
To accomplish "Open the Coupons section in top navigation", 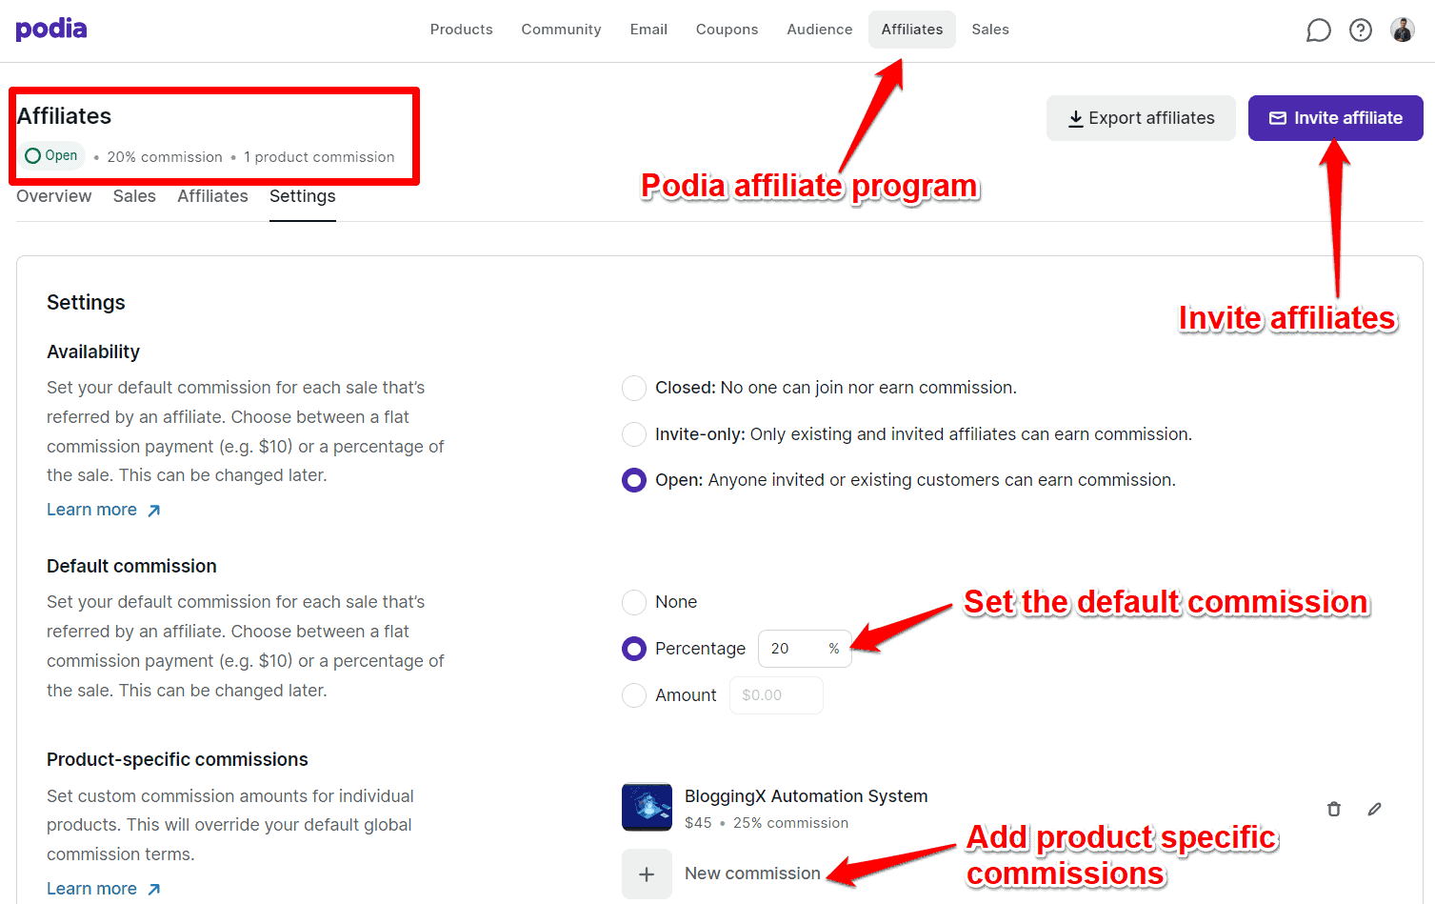I will (727, 30).
